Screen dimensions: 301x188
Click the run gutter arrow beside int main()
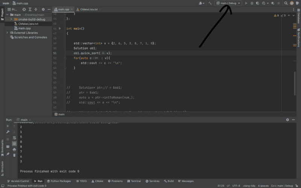[x=60, y=29]
